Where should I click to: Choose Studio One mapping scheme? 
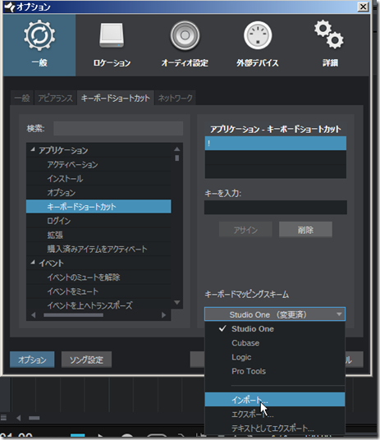(275, 329)
